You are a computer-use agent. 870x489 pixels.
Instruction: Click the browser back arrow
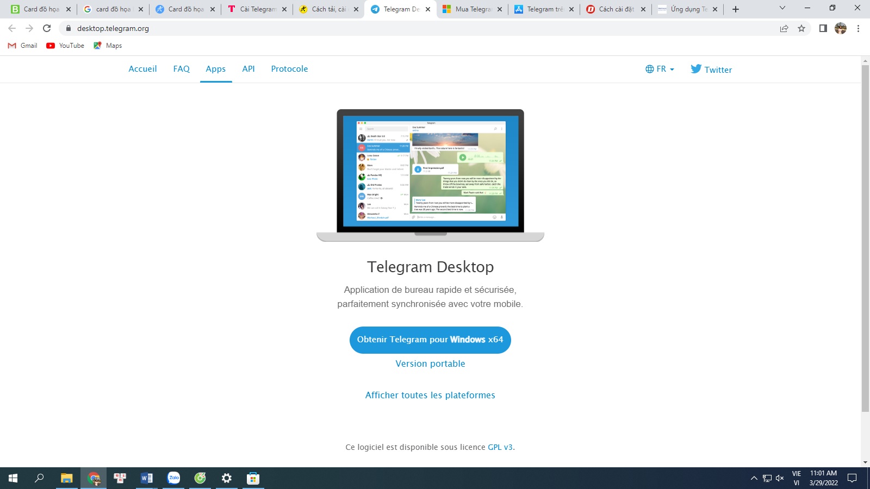point(12,28)
